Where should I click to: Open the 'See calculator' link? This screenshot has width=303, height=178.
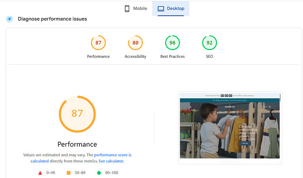111,161
